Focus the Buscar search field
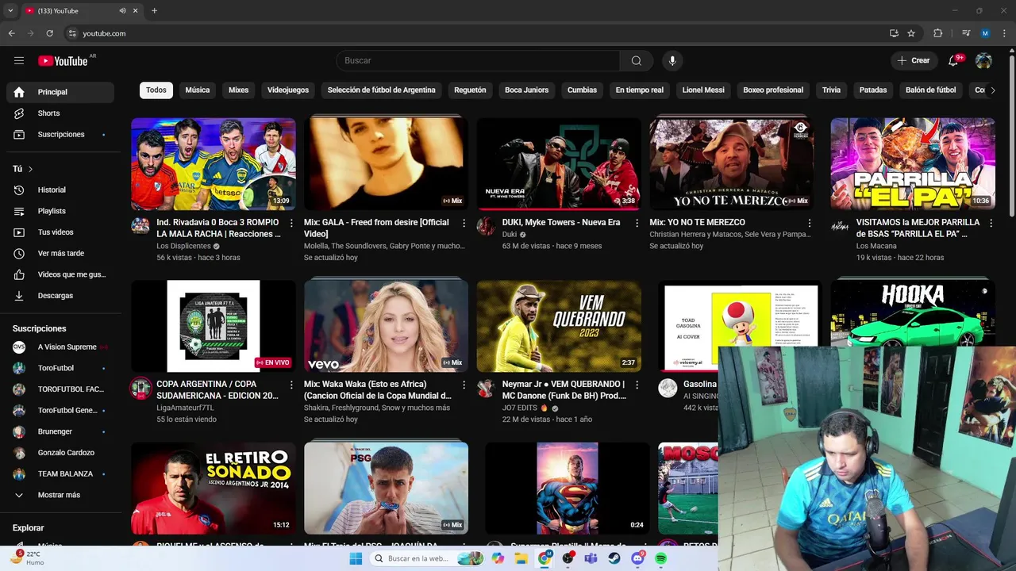The height and width of the screenshot is (571, 1016). [x=478, y=61]
